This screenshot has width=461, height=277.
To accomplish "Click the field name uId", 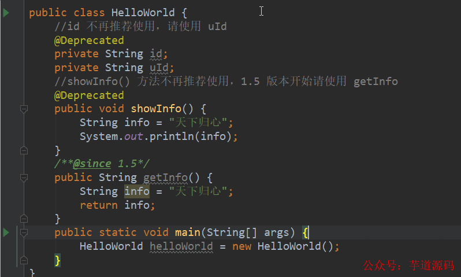I will point(159,68).
